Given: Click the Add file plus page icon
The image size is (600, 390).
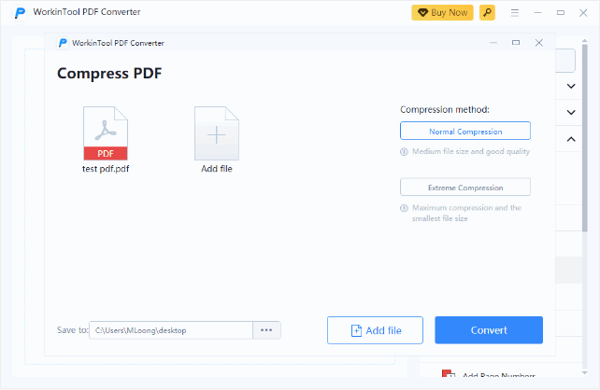Looking at the screenshot, I should pyautogui.click(x=217, y=133).
